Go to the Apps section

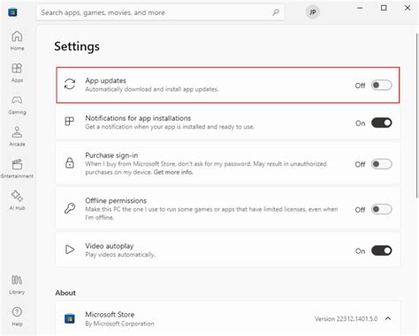coord(17,72)
